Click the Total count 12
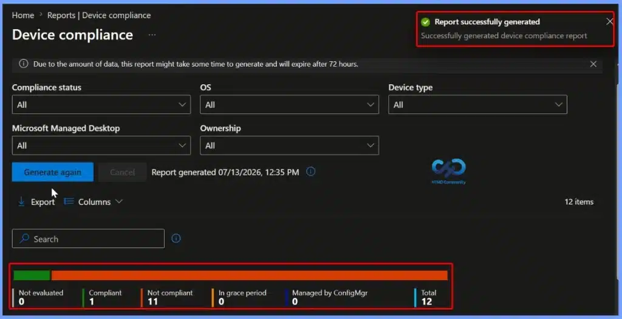 pos(426,301)
